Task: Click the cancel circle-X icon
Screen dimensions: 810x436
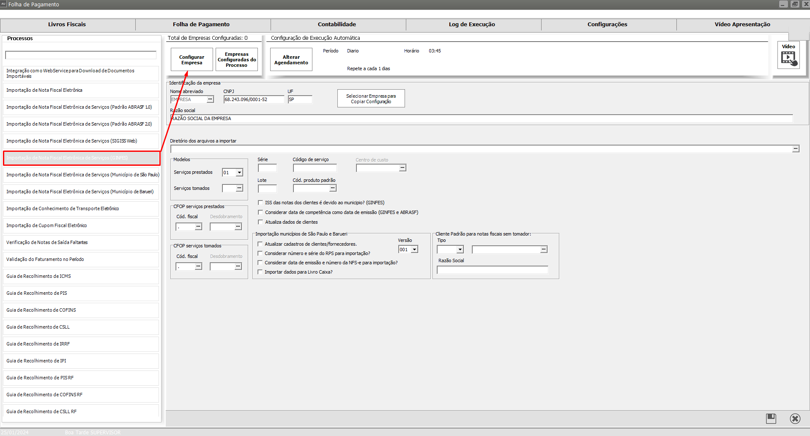Action: [795, 419]
